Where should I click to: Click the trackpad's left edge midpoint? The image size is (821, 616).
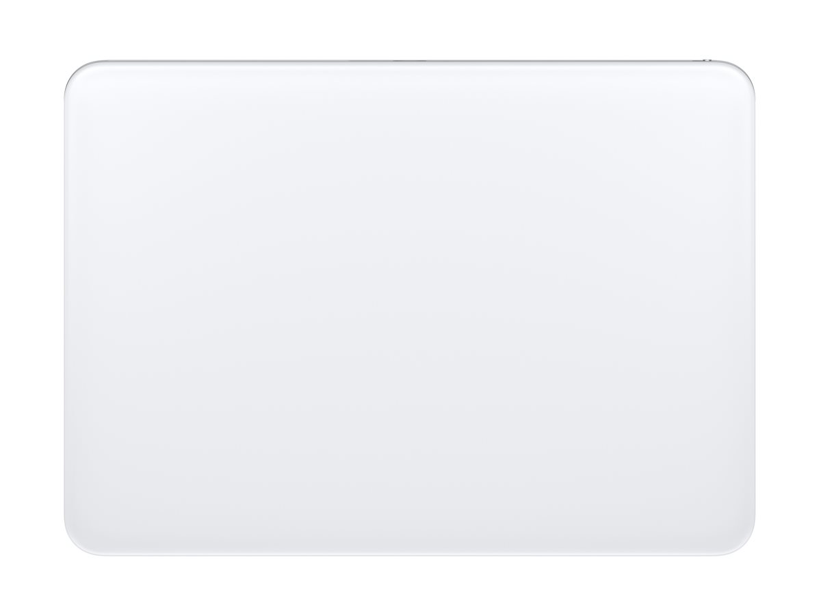coord(66,308)
